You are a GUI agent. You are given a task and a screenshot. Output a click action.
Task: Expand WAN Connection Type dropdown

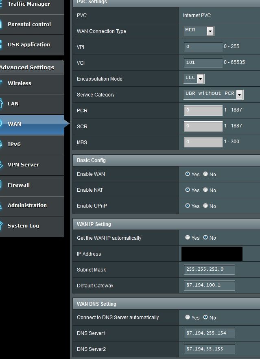point(199,31)
